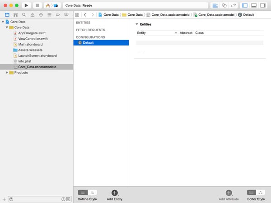Image resolution: width=271 pixels, height=203 pixels.
Task: Open the Debug navigator
Action: 49,15
